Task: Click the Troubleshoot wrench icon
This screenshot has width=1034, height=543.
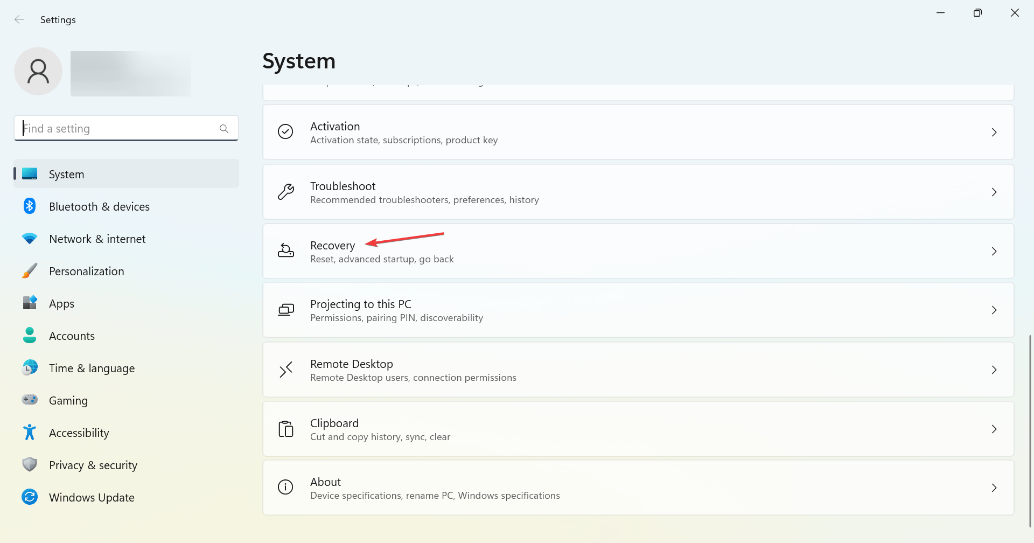Action: coord(285,192)
